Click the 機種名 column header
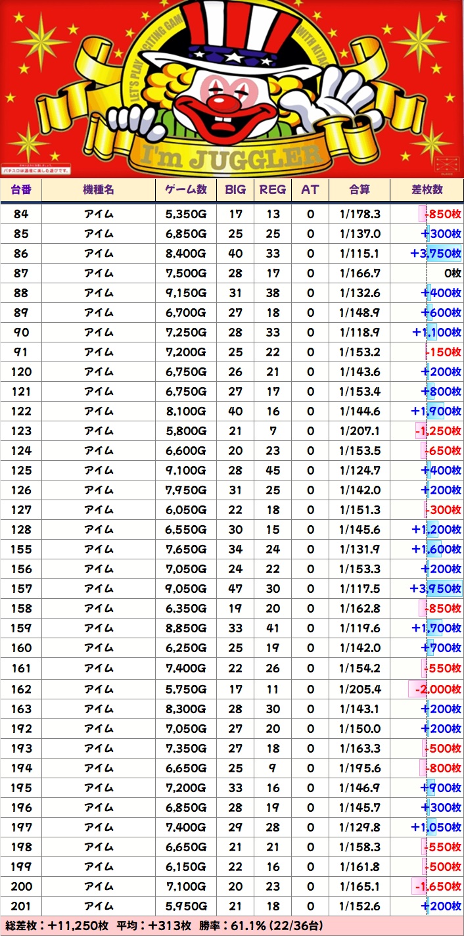This screenshot has width=464, height=936. click(99, 189)
